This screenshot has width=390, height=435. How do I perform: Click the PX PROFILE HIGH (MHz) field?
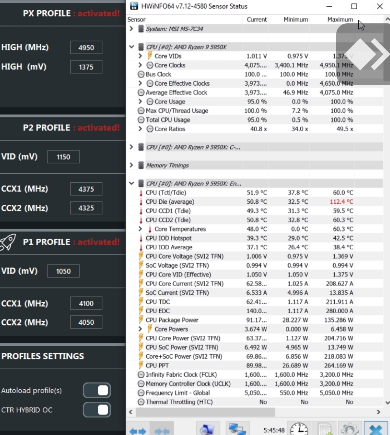(86, 48)
